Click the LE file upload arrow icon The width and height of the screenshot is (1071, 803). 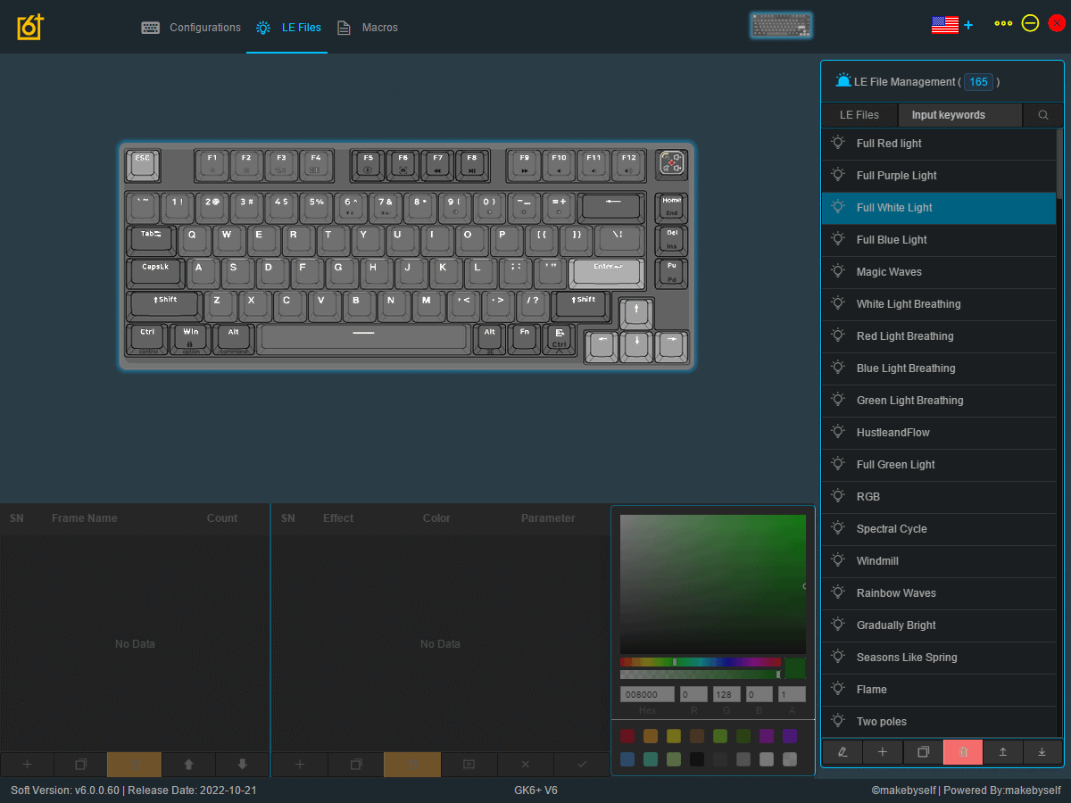1003,752
